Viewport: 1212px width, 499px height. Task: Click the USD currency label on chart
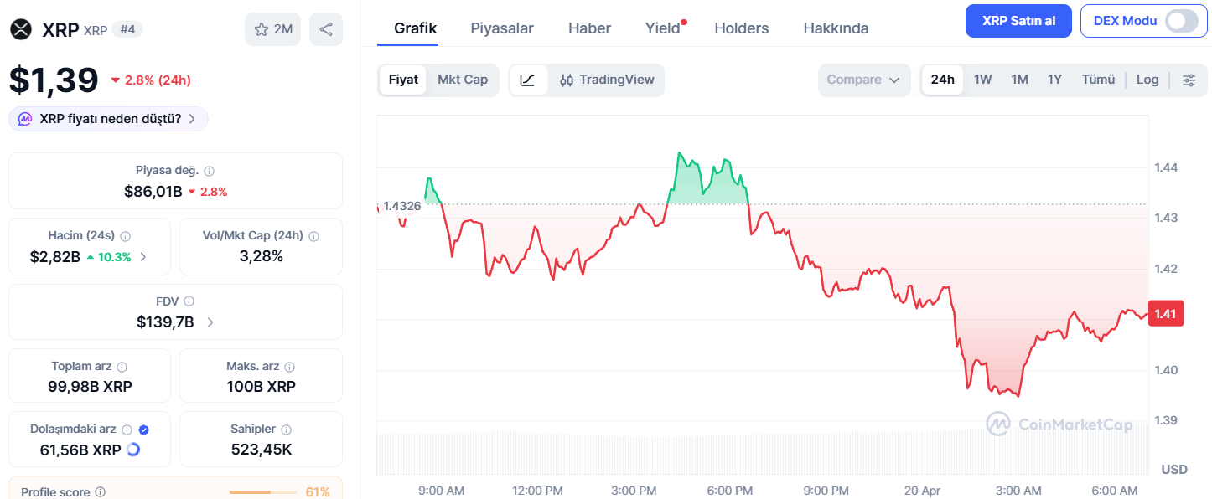[x=1174, y=470]
